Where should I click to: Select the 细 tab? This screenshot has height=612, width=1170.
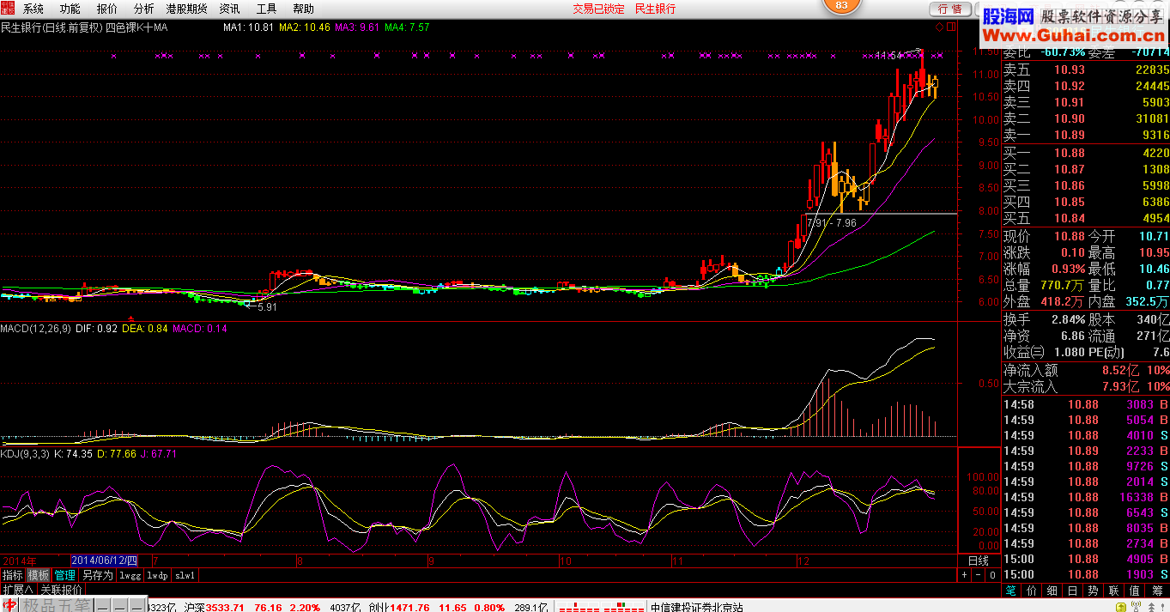(x=1052, y=591)
